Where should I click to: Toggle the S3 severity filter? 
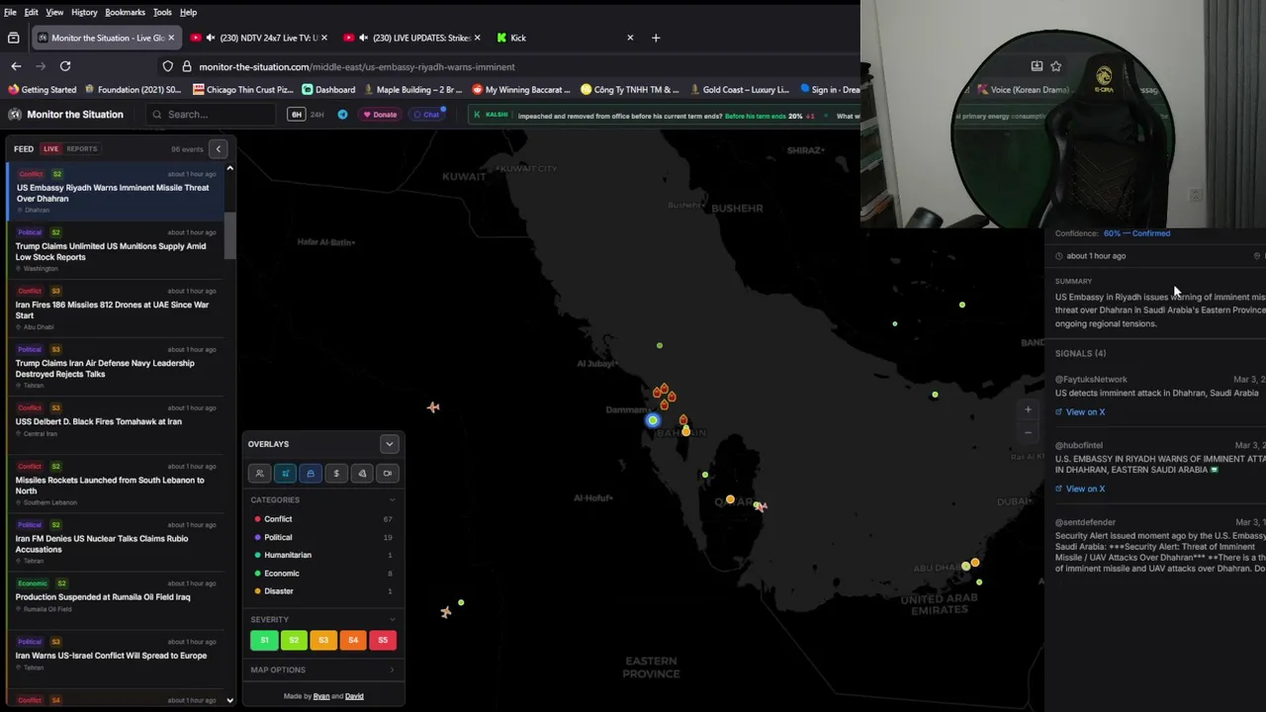[323, 641]
